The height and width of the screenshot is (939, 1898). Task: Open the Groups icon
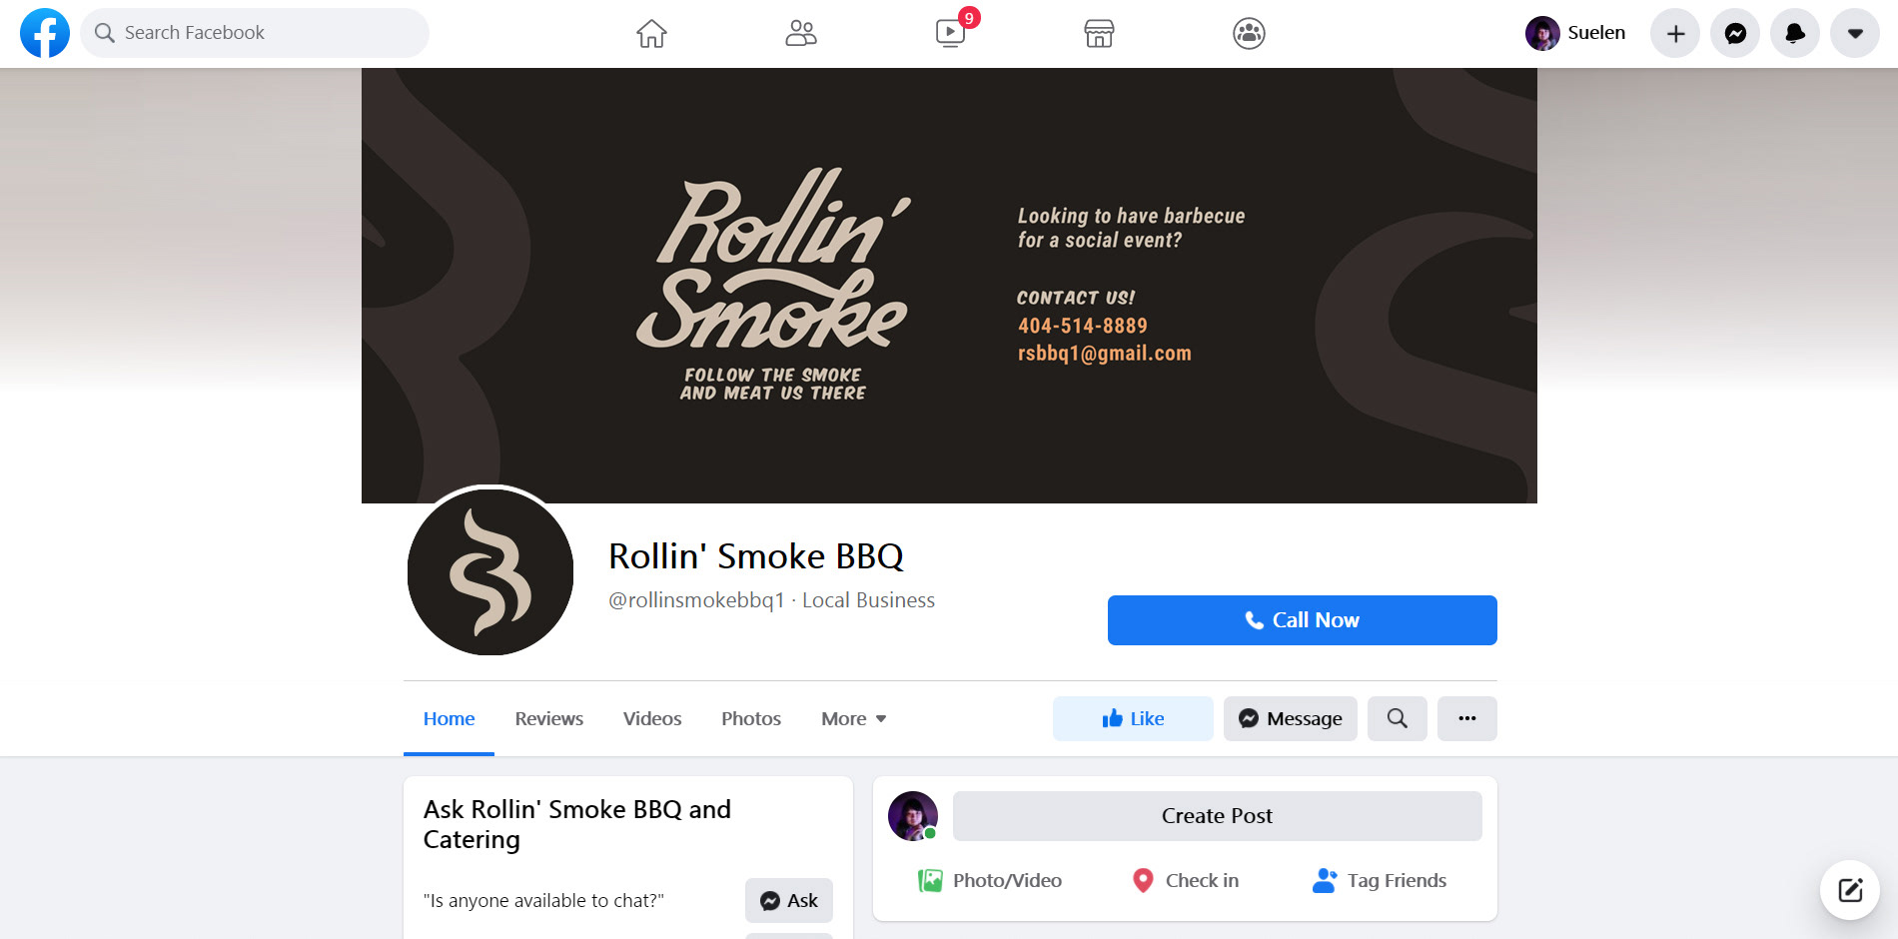1249,34
